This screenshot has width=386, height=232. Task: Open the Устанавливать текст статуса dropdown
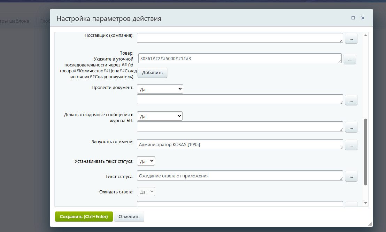146,161
